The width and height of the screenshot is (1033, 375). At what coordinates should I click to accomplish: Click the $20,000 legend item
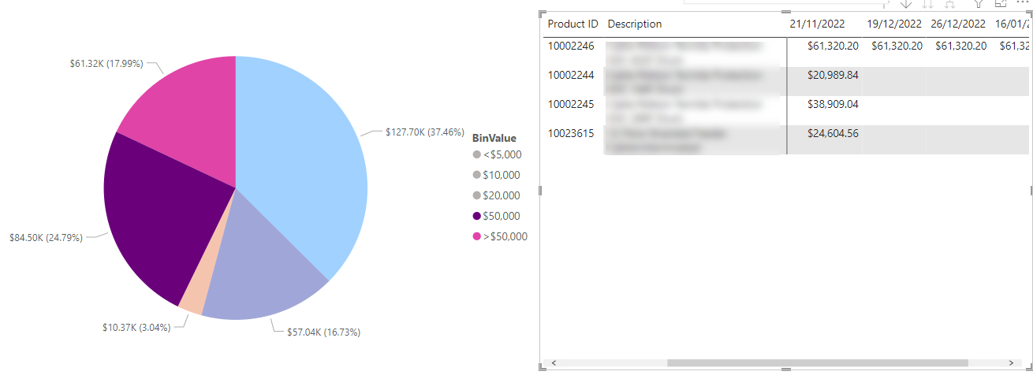click(495, 195)
